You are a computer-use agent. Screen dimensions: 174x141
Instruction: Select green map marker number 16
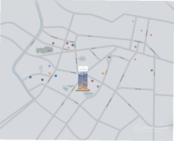(x=109, y=57)
